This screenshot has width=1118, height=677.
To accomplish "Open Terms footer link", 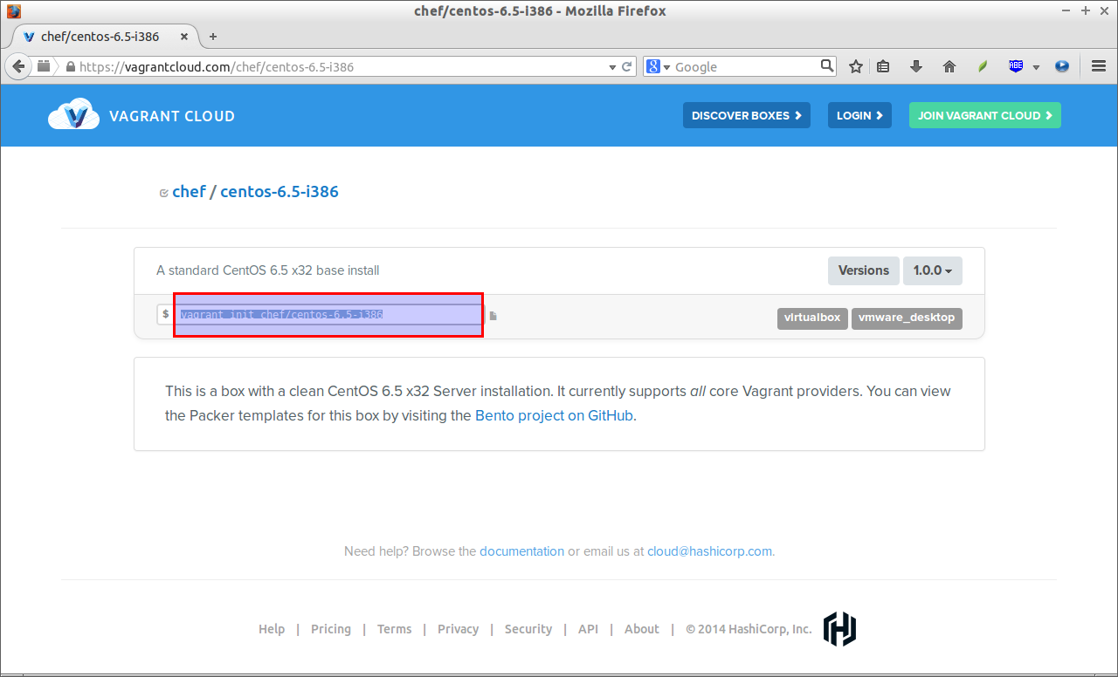I will click(x=394, y=629).
